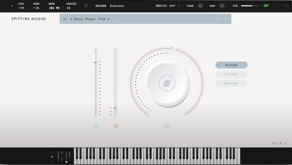292x165 pixels.
Task: Click the scribble icon in big knob
Action: coord(167,83)
